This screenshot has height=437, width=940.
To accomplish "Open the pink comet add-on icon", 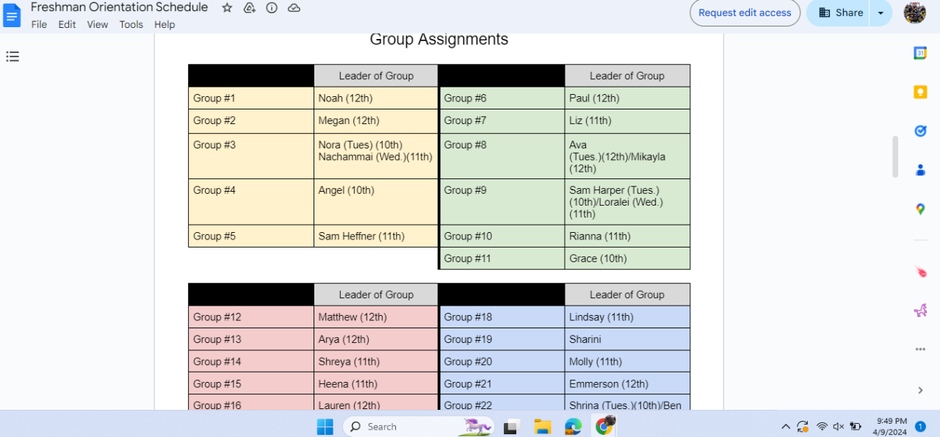I will pyautogui.click(x=920, y=272).
